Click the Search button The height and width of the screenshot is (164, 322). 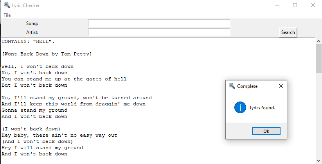[x=288, y=32]
